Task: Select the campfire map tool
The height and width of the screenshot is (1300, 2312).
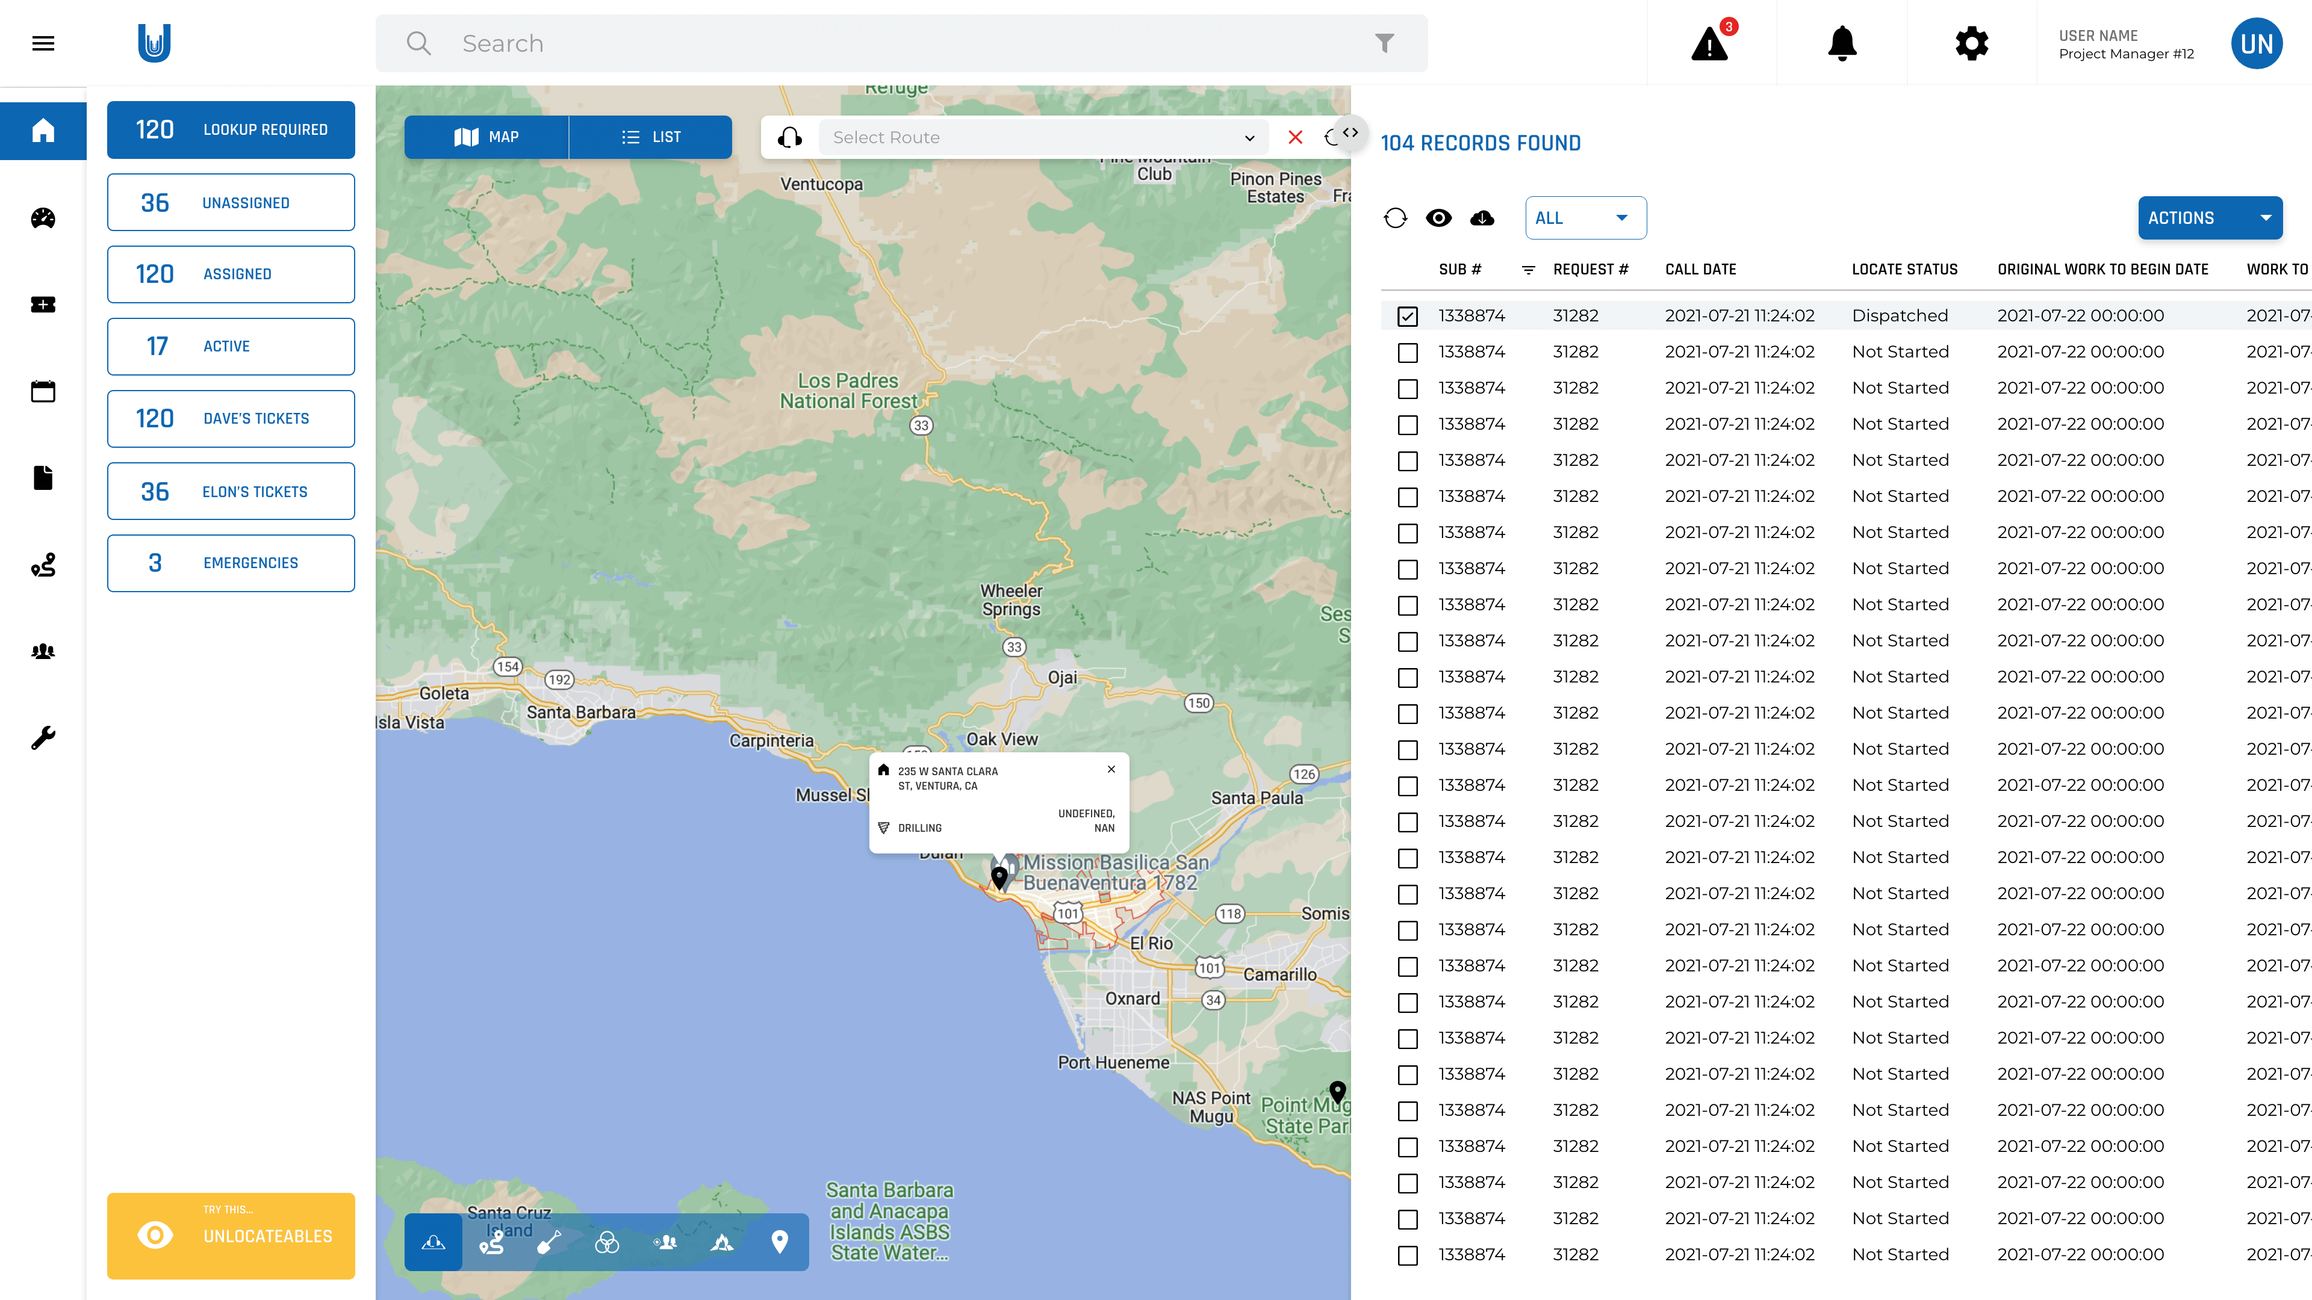Action: point(722,1242)
